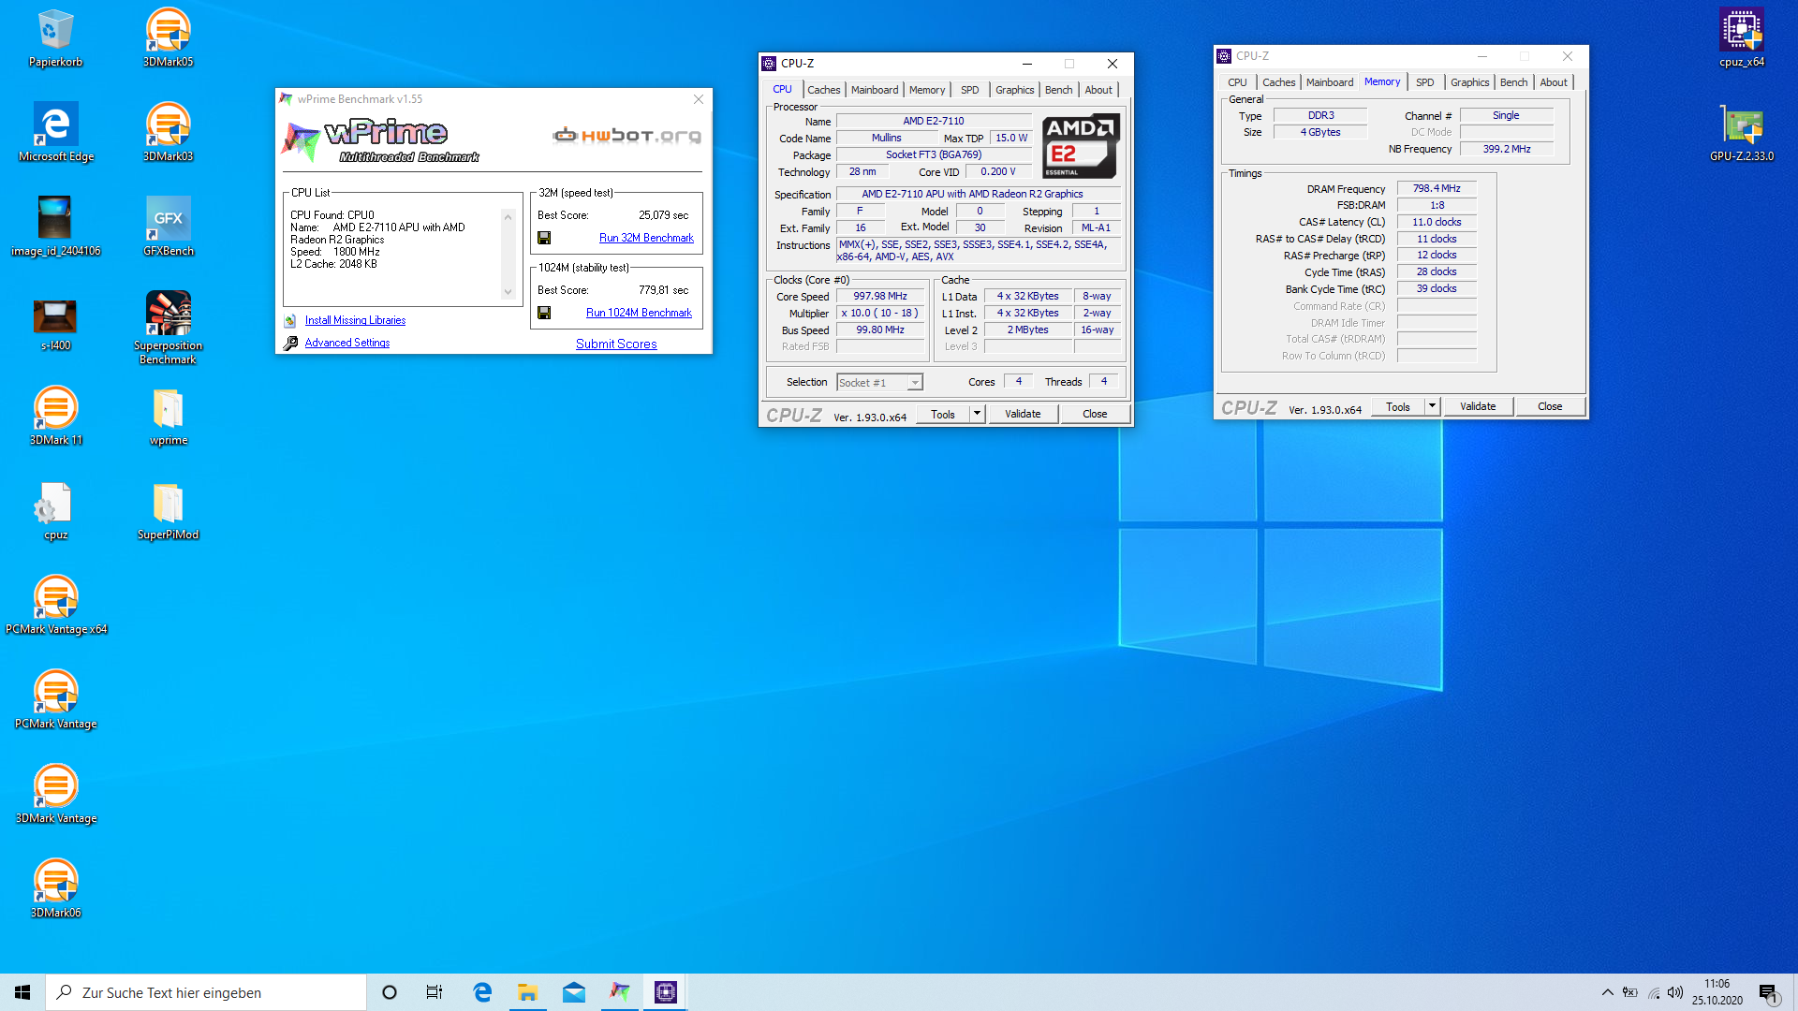Open s-l400 image file icon

55,325
